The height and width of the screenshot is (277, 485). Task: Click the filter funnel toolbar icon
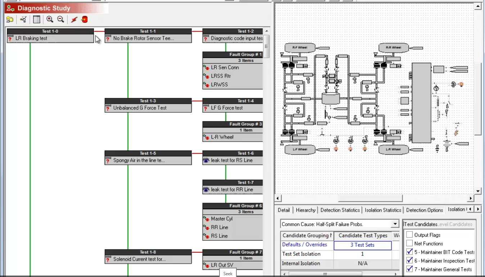23,20
